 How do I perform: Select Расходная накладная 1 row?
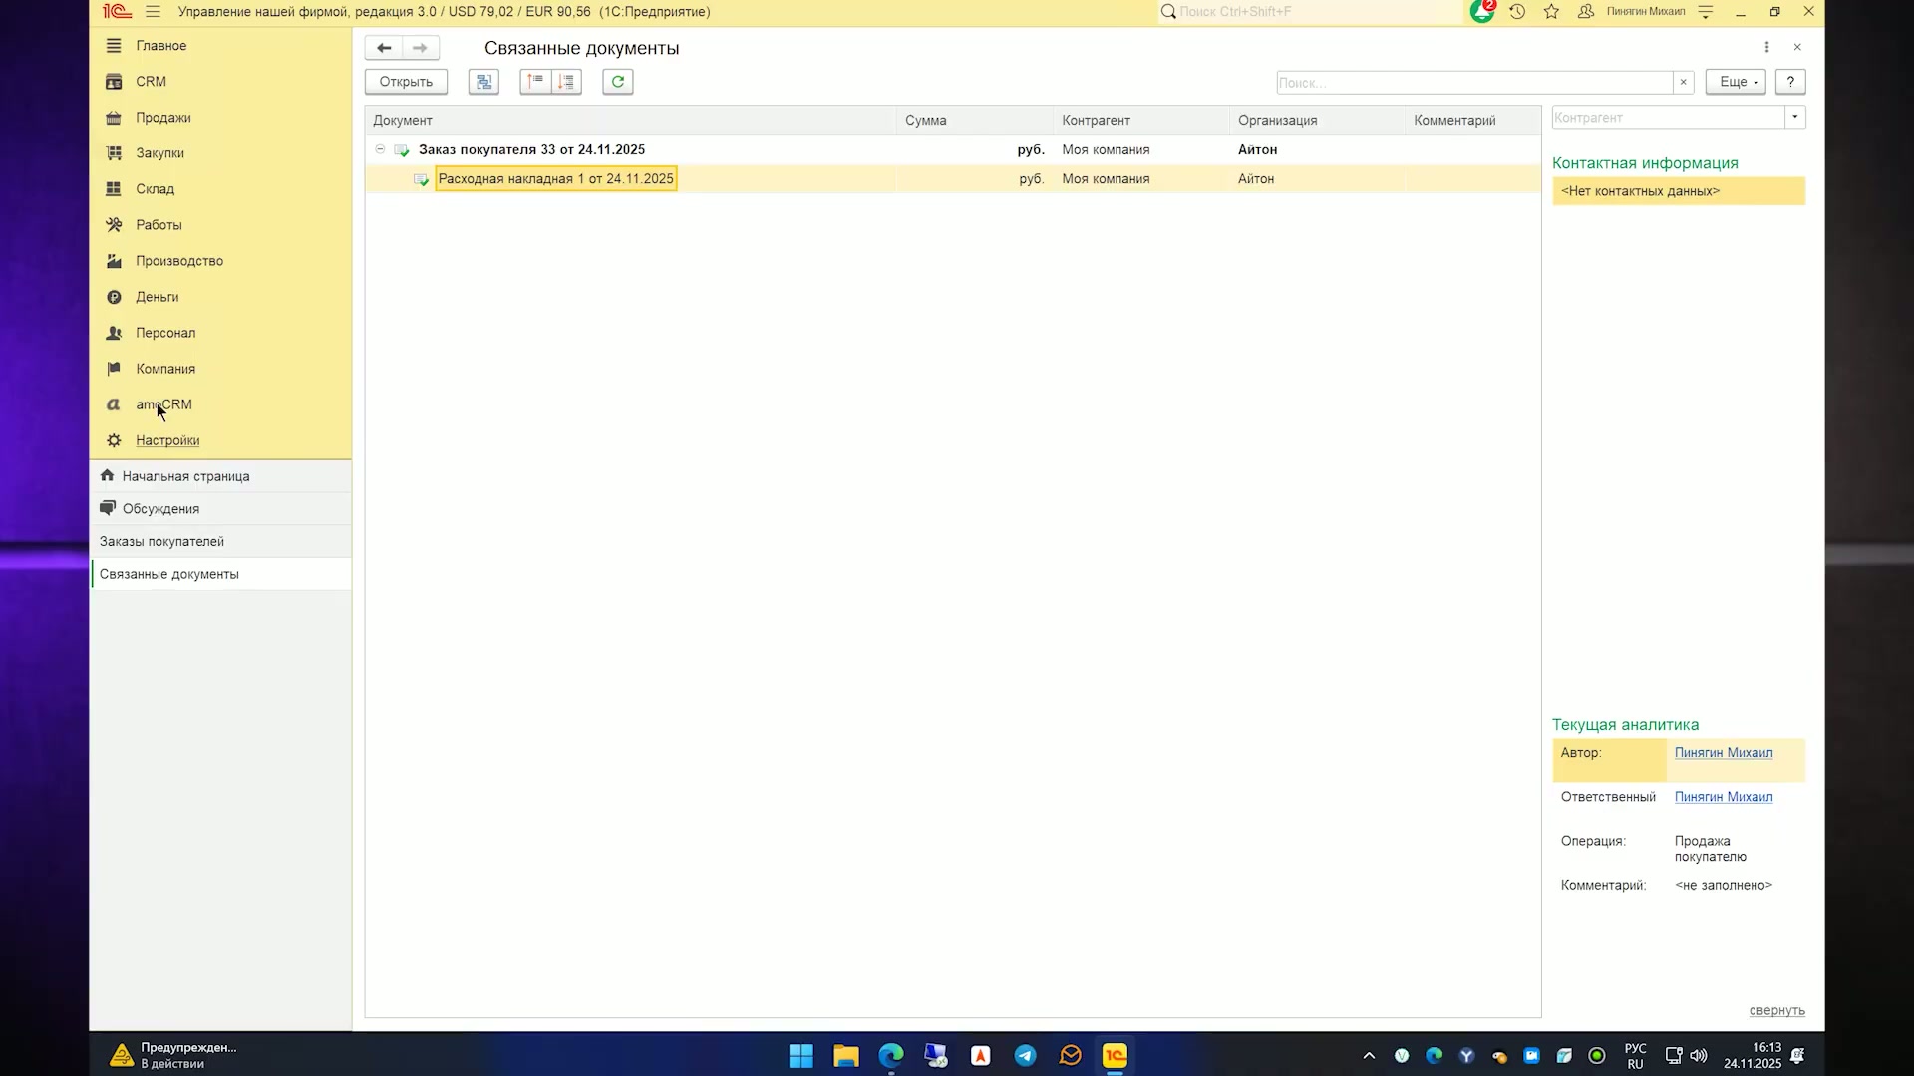pyautogui.click(x=952, y=179)
